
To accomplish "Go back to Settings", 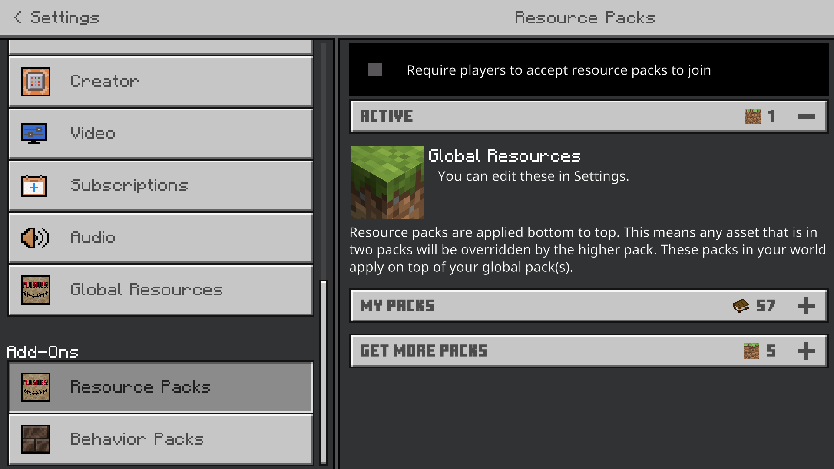I will tap(56, 18).
